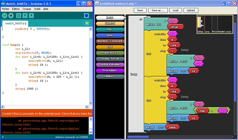Screen dimensions: 238x140
Task: Open the String / Serial block drawer
Action: click(110, 58)
